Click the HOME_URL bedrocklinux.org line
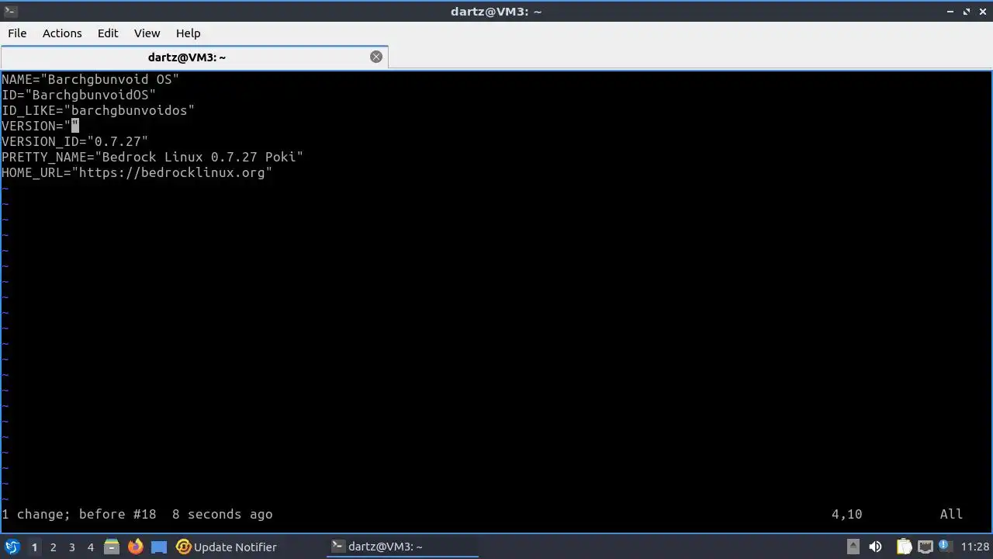Screen dimensions: 993x559 (x=137, y=172)
